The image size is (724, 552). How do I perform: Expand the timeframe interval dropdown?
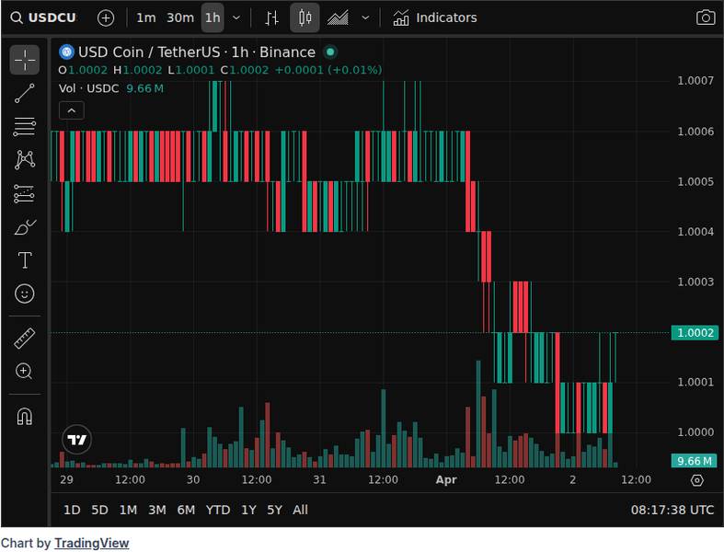click(x=236, y=18)
